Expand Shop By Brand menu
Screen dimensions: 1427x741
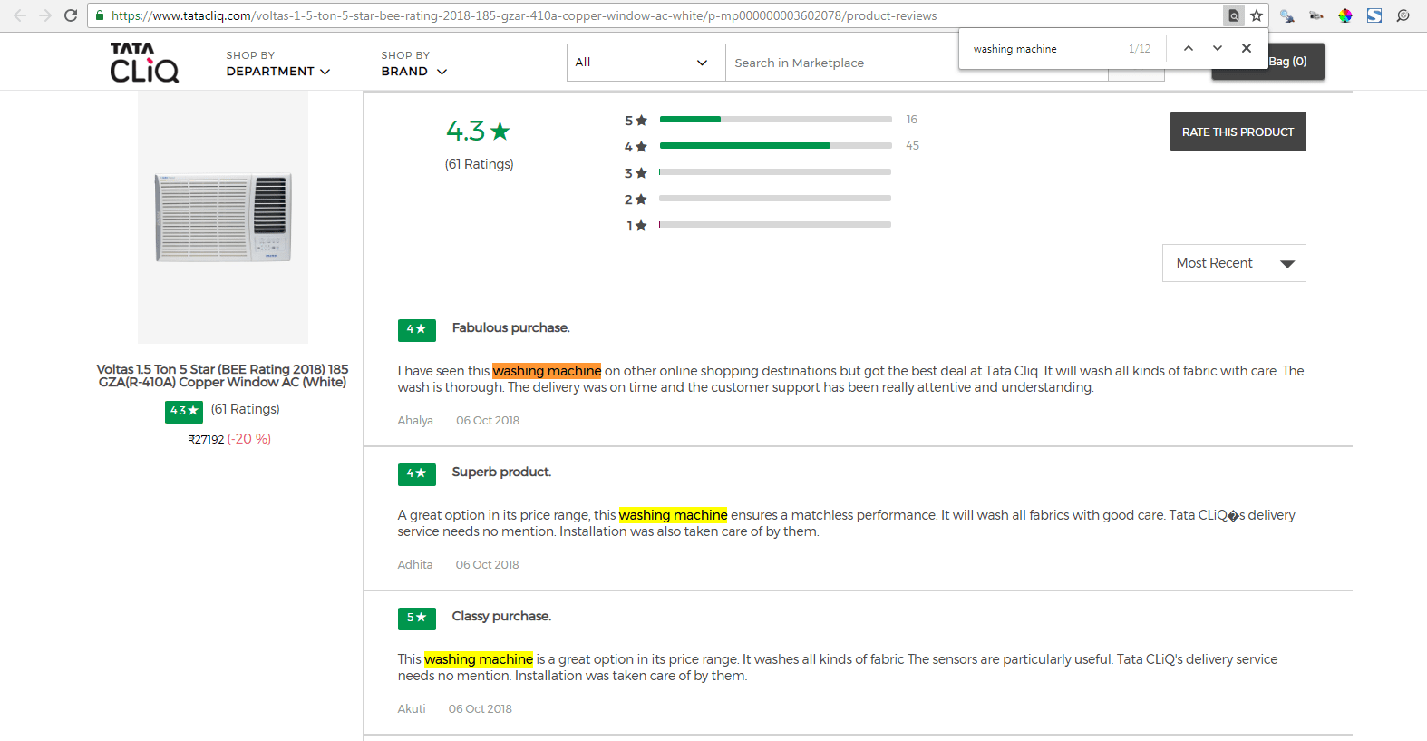pyautogui.click(x=414, y=63)
